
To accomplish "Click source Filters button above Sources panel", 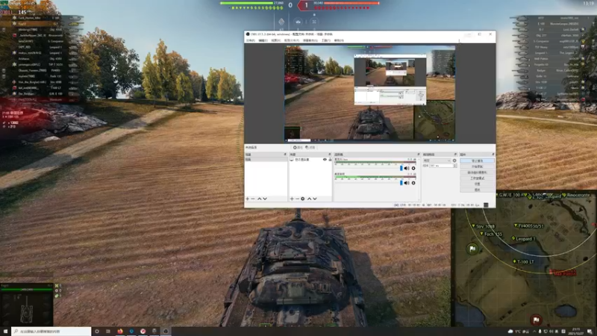I will click(310, 147).
